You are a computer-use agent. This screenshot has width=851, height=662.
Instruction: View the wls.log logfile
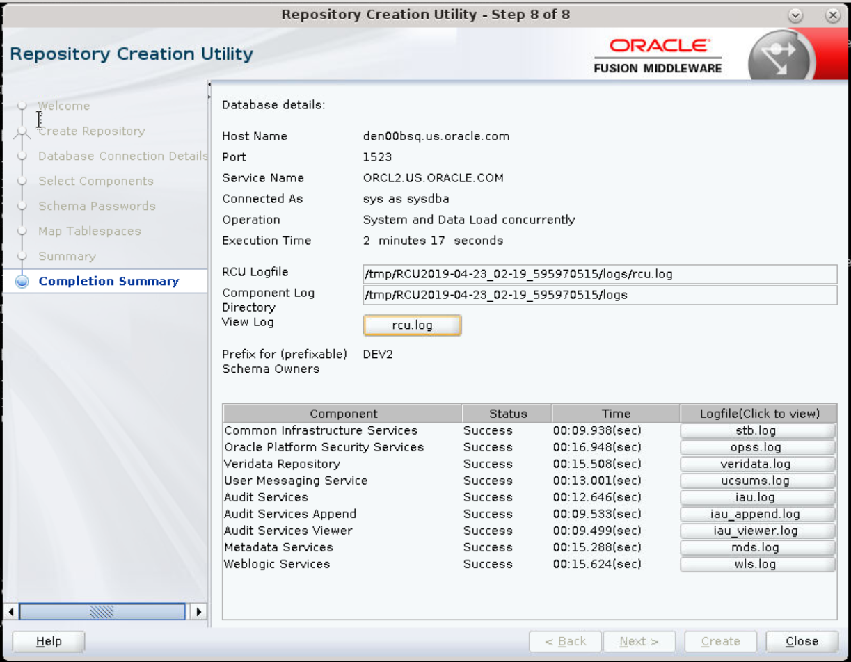tap(758, 564)
